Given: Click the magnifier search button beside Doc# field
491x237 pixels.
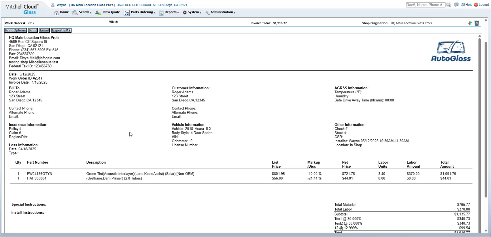Looking at the screenshot, I should coord(449,5).
